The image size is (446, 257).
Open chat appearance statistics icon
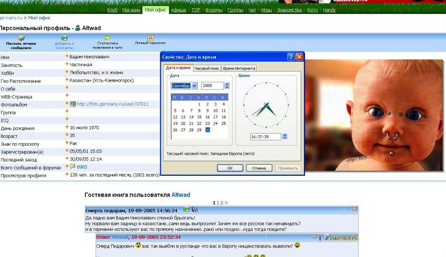(x=107, y=38)
